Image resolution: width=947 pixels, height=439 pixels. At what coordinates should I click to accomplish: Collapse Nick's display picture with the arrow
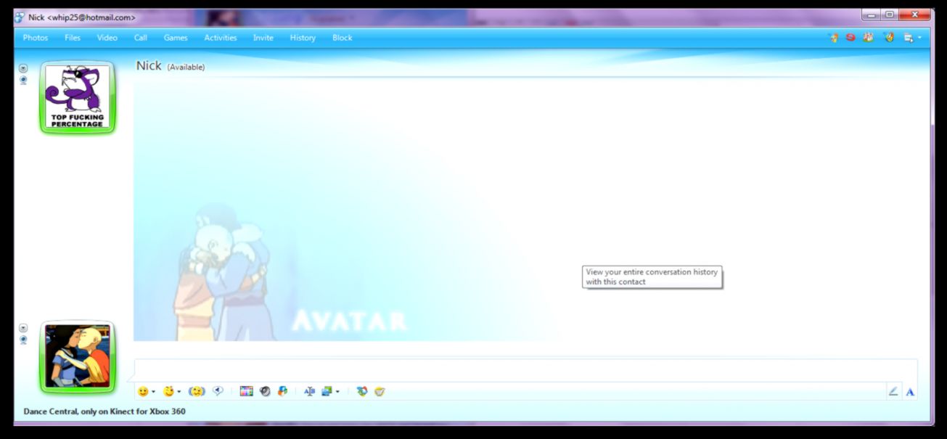[24, 67]
